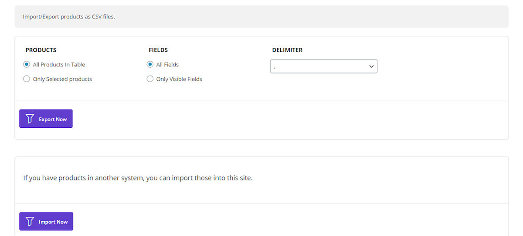This screenshot has width=523, height=236.
Task: Select the All Fields radio button
Action: click(150, 65)
